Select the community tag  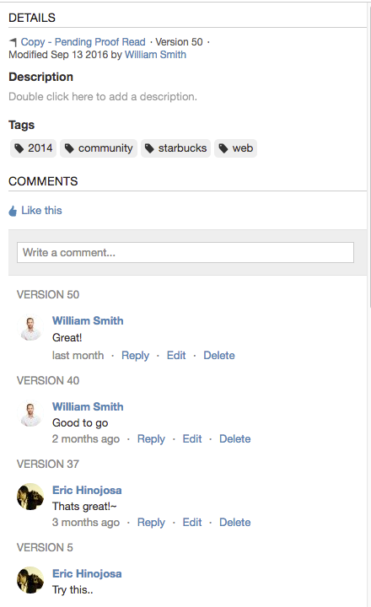(99, 148)
